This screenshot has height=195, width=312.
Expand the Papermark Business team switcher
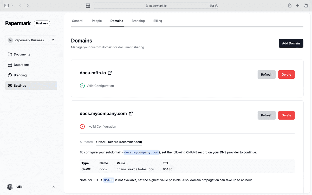point(31,40)
